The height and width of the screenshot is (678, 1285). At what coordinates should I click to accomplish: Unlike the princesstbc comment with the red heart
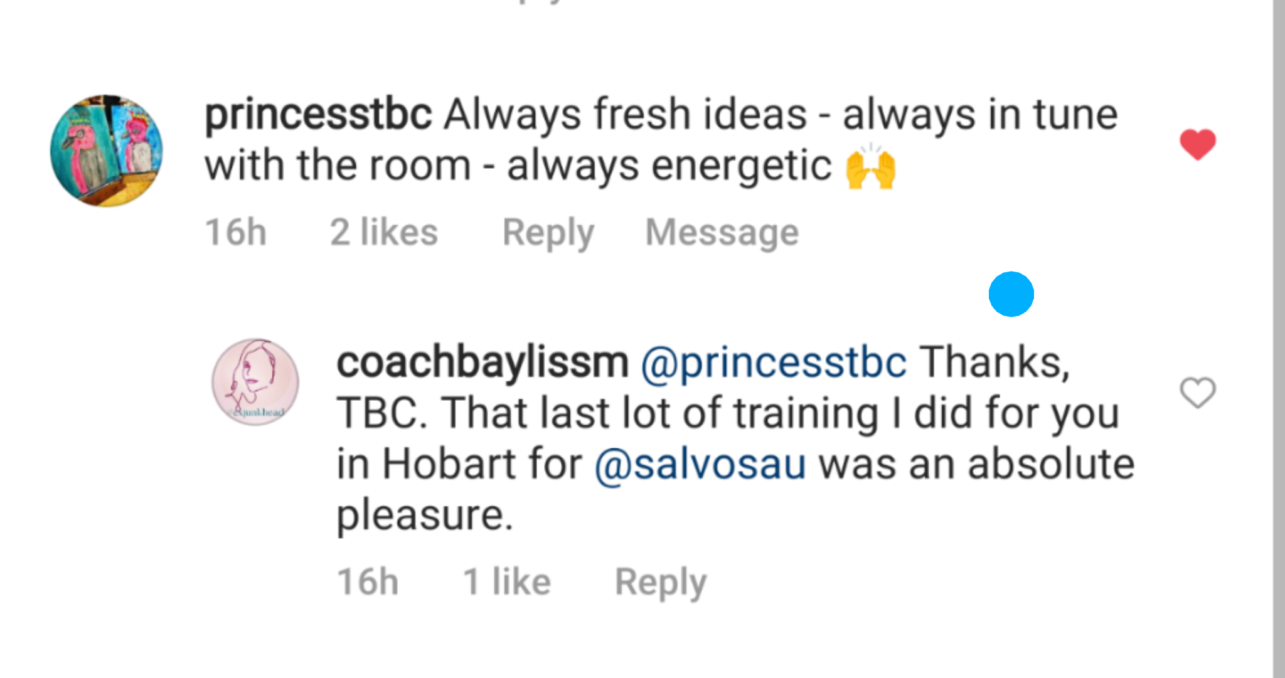(x=1197, y=144)
